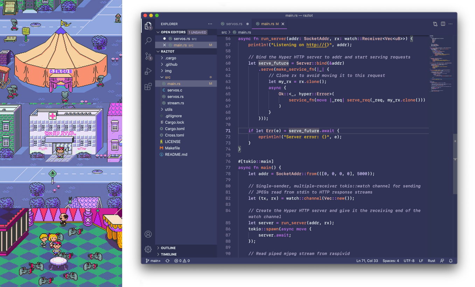Open the Manage gear icon
The height and width of the screenshot is (287, 475).
[148, 249]
